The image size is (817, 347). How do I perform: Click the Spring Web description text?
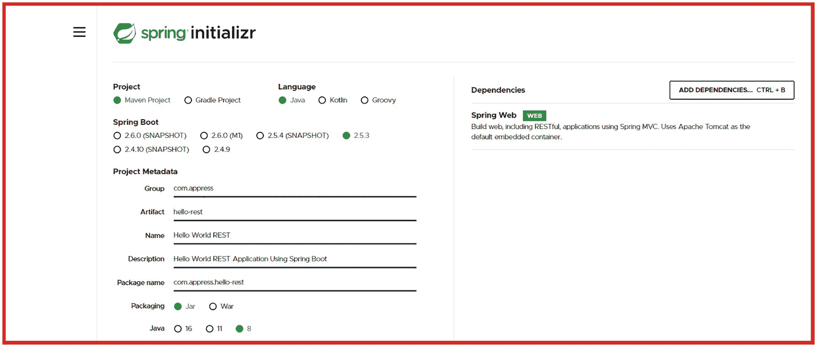[x=611, y=131]
